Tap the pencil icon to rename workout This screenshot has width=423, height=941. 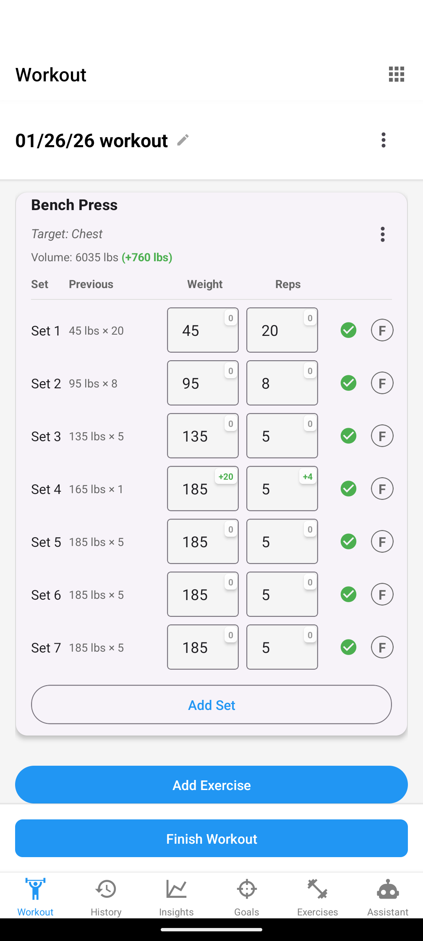[183, 140]
